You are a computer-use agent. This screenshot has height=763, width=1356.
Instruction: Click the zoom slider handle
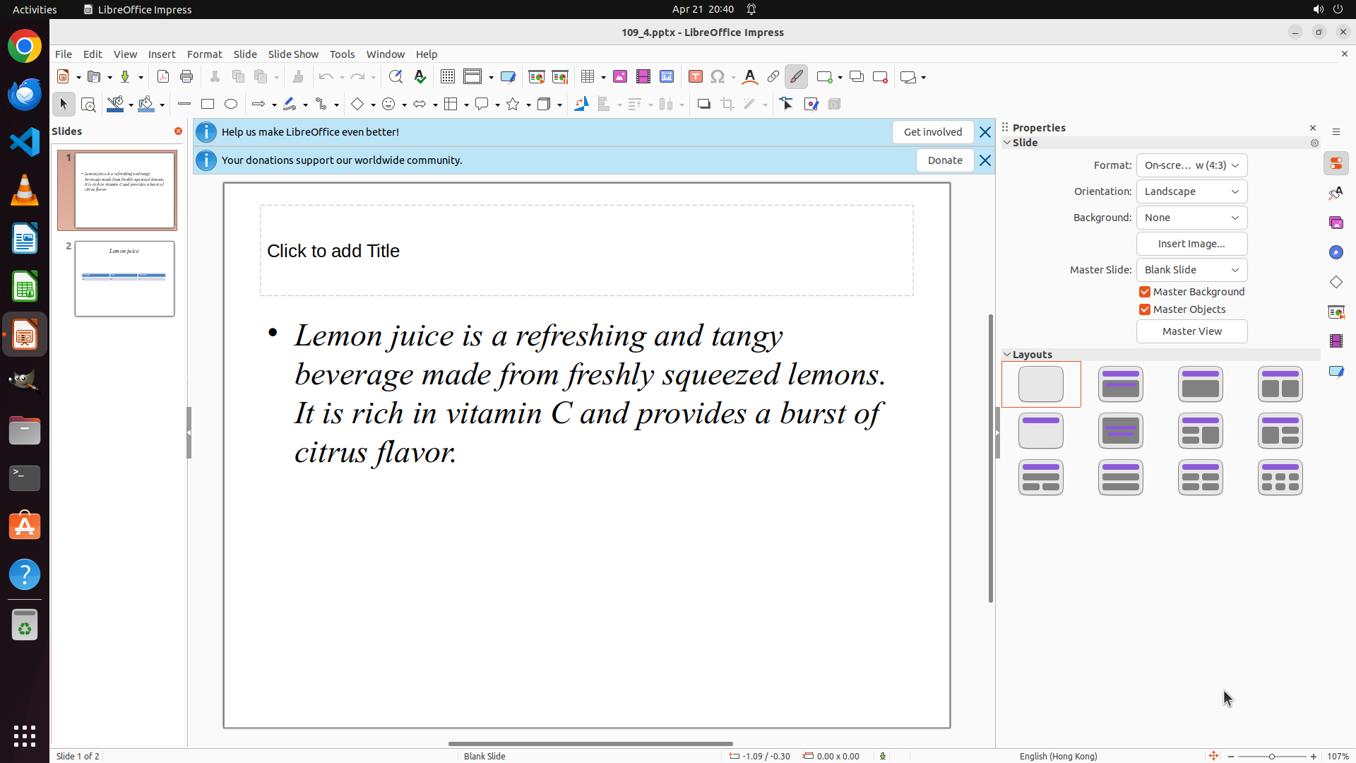coord(1272,757)
